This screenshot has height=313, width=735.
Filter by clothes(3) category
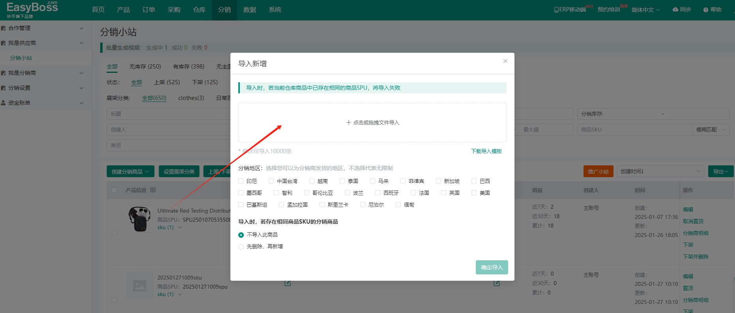click(x=191, y=98)
